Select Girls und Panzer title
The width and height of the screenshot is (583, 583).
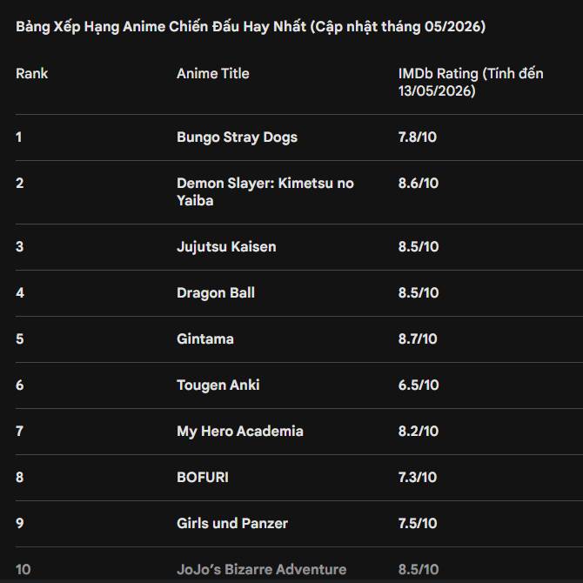[x=232, y=524]
